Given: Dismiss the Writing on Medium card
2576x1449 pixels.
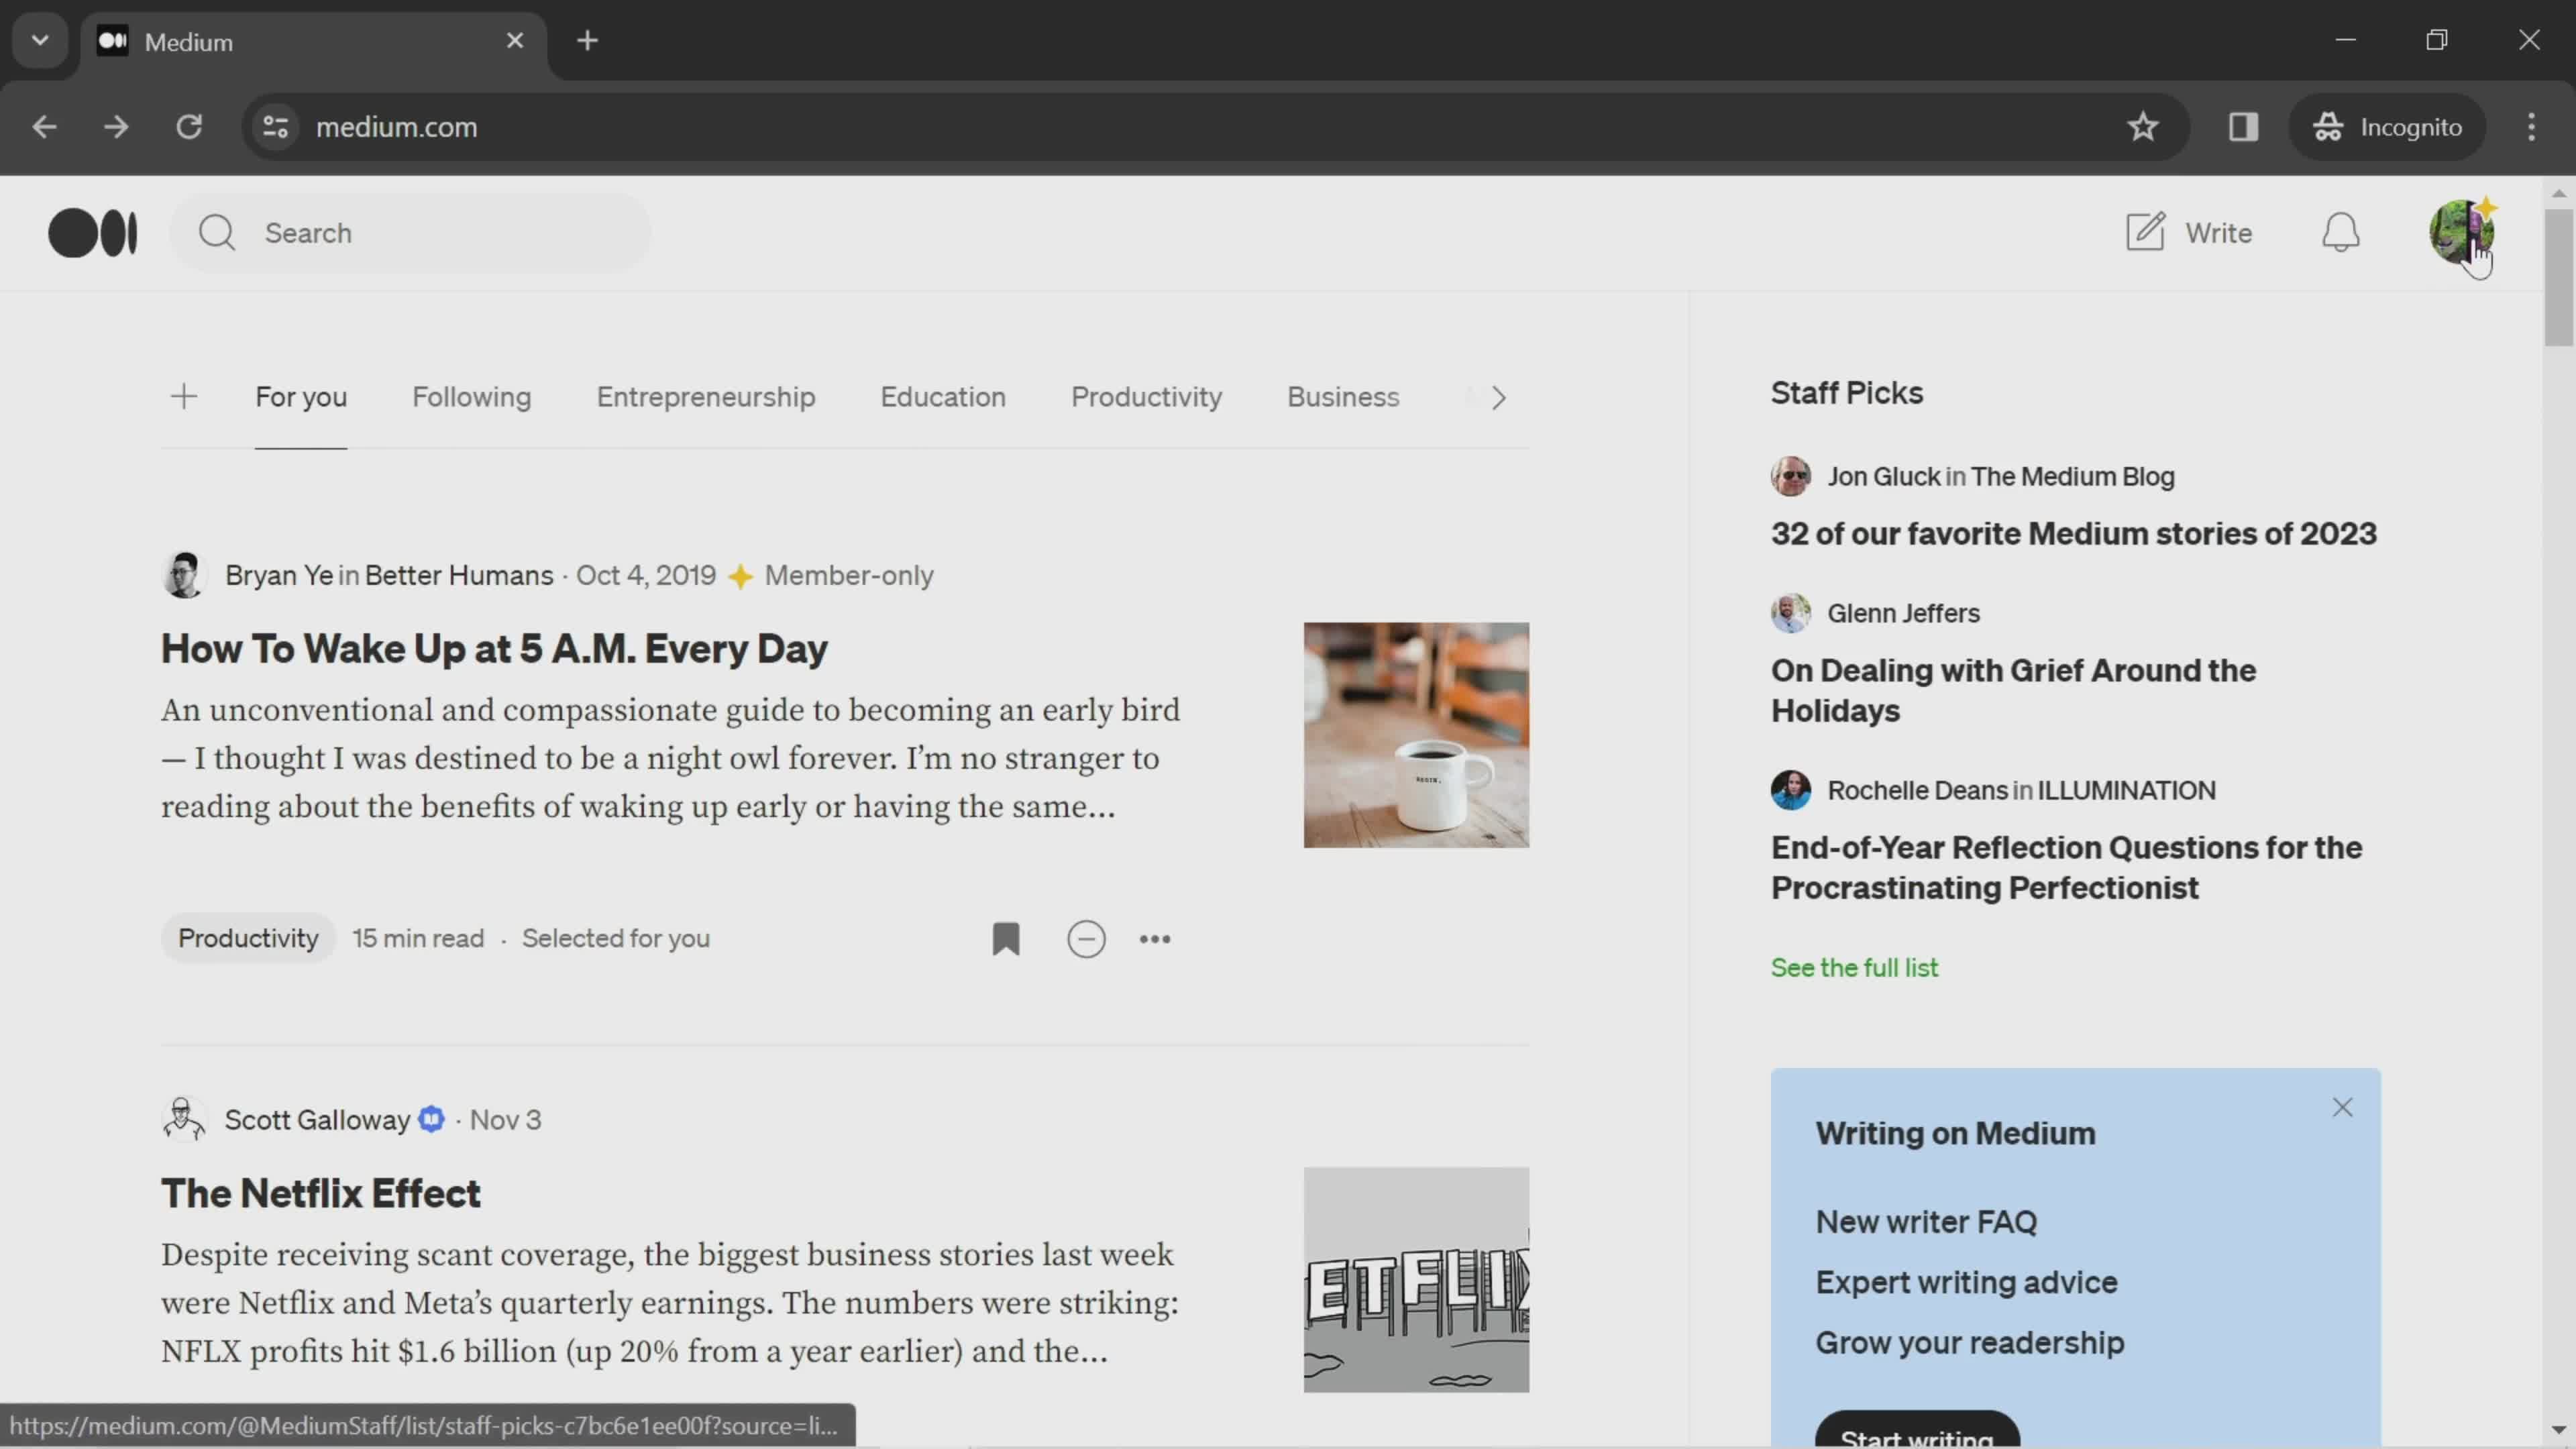Looking at the screenshot, I should pyautogui.click(x=2342, y=1107).
